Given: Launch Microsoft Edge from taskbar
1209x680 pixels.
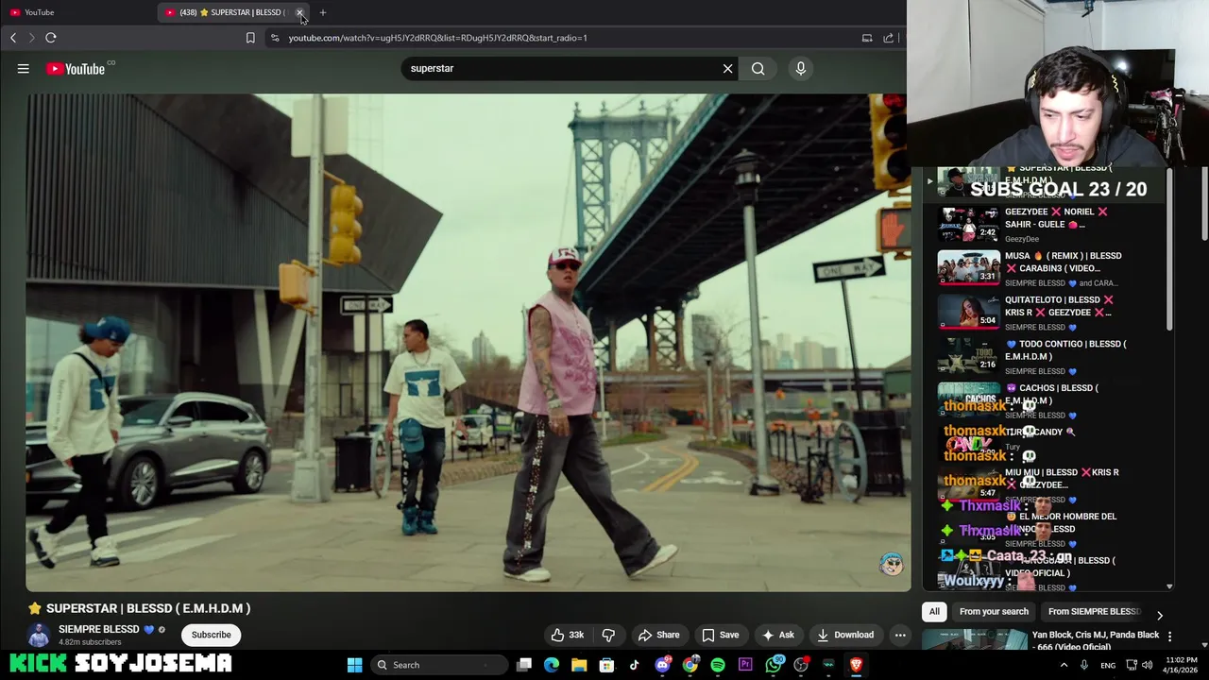Looking at the screenshot, I should point(552,665).
